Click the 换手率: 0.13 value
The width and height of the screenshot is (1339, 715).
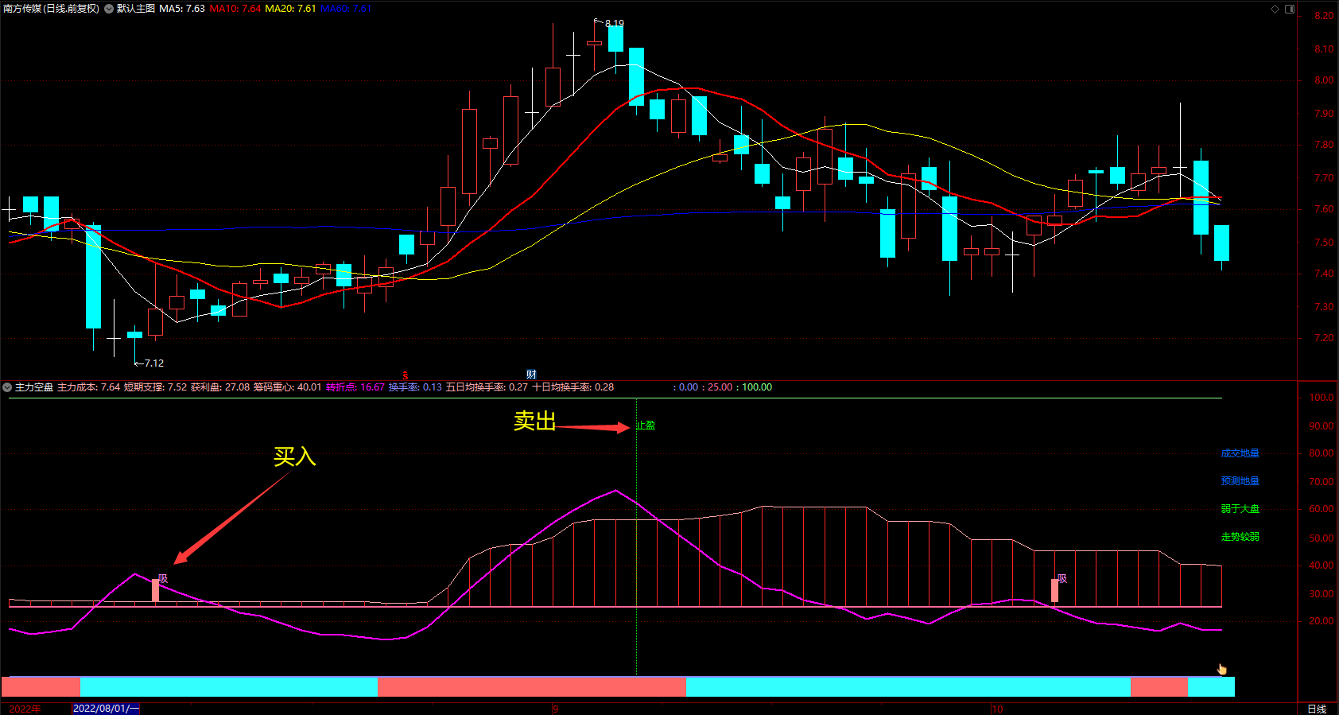415,387
